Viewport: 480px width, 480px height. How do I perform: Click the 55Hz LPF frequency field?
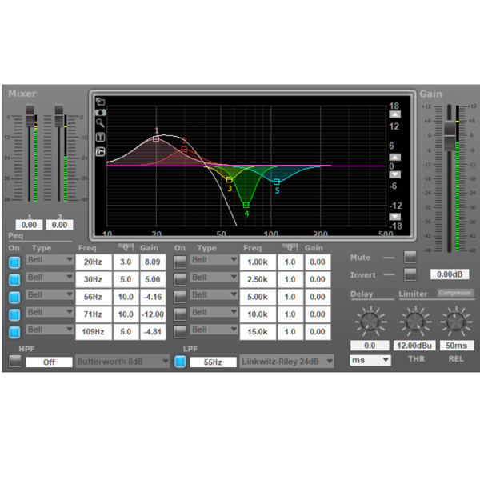point(212,362)
